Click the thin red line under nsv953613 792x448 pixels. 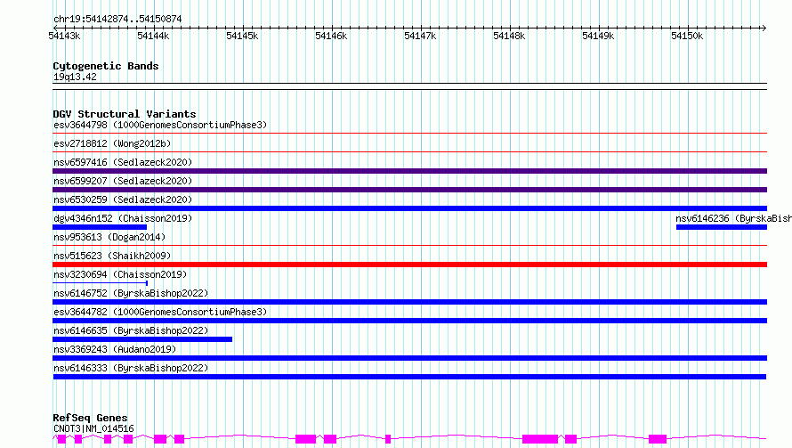pyautogui.click(x=409, y=246)
